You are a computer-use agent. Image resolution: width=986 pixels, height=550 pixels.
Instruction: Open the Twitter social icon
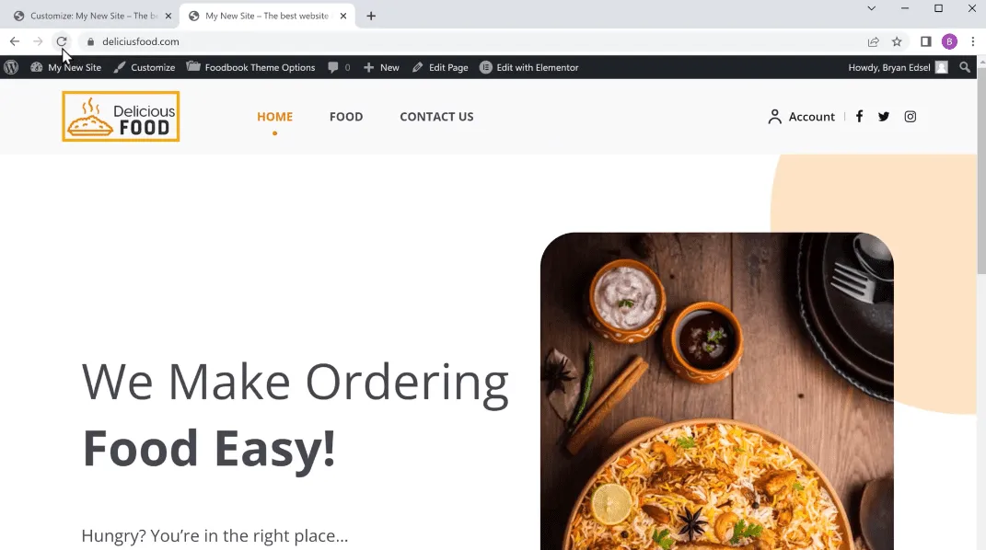(x=884, y=116)
